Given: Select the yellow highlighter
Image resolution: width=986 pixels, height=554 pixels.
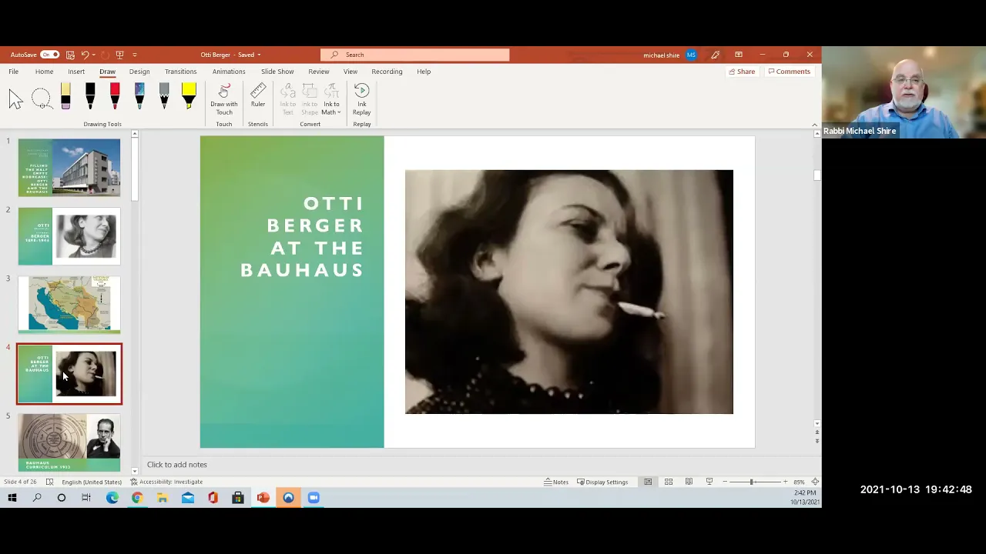Looking at the screenshot, I should [189, 97].
